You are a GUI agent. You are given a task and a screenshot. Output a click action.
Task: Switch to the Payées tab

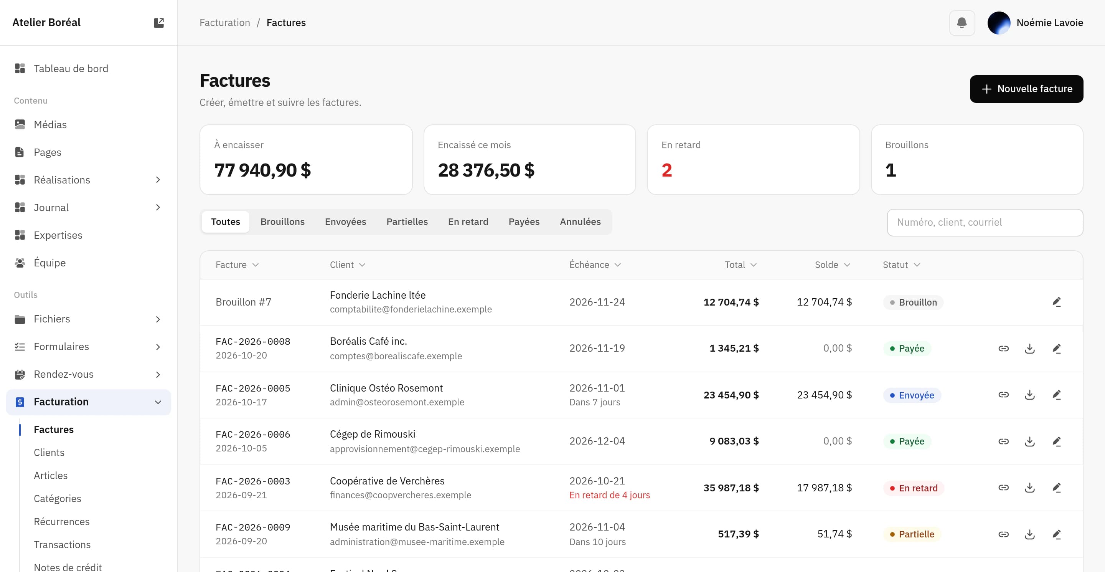click(524, 222)
